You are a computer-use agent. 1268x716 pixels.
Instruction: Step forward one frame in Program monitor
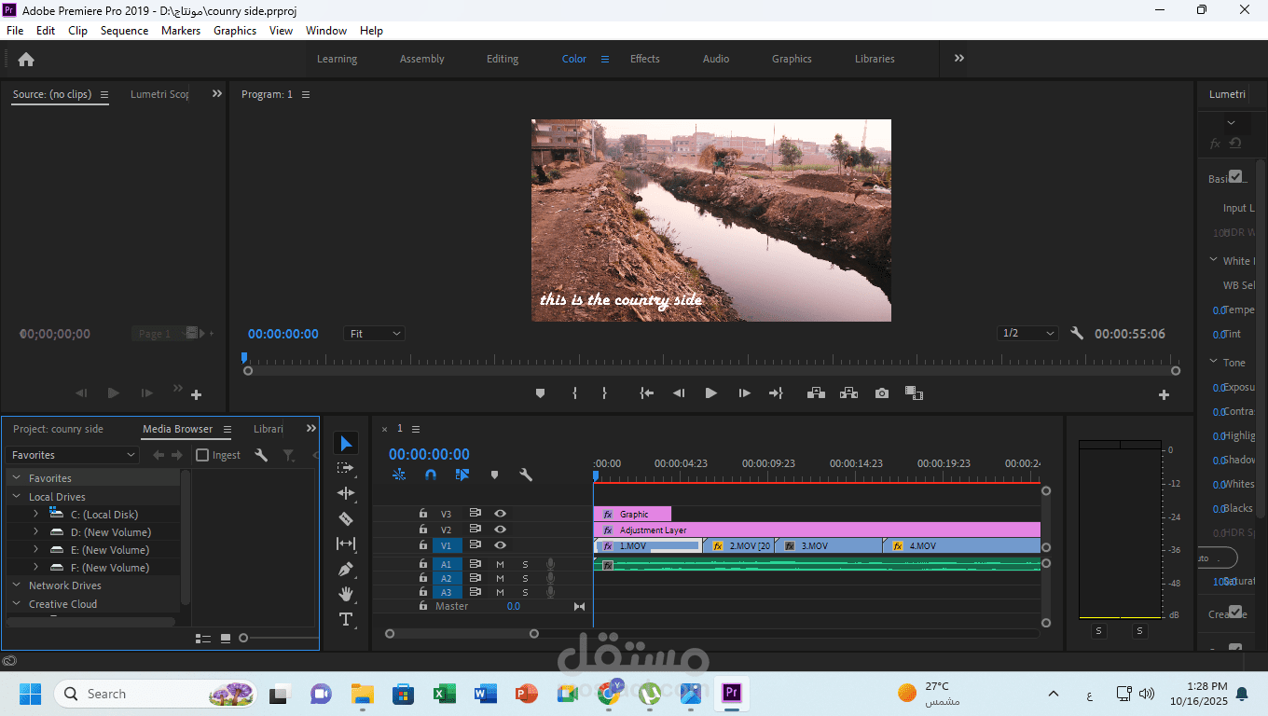tap(744, 393)
